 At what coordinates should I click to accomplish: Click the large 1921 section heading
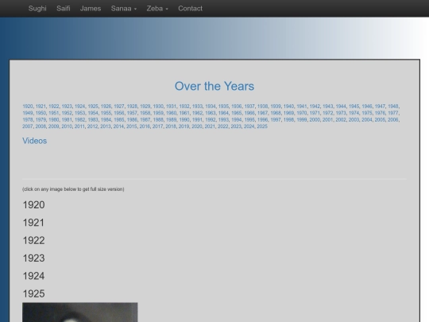[x=33, y=223]
